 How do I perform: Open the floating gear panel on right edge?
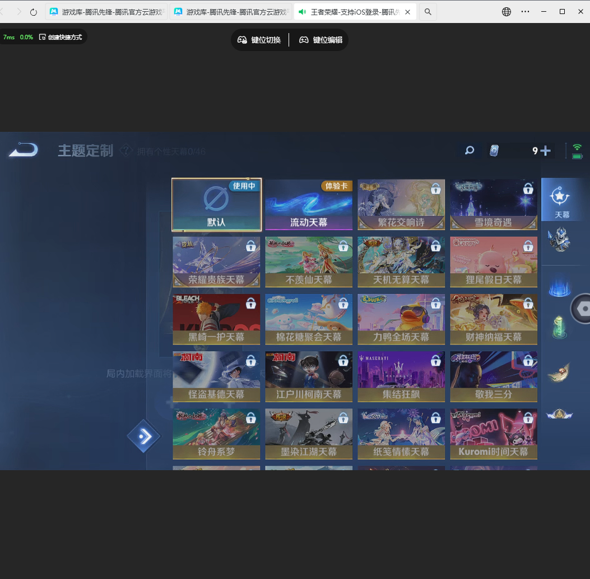(584, 308)
